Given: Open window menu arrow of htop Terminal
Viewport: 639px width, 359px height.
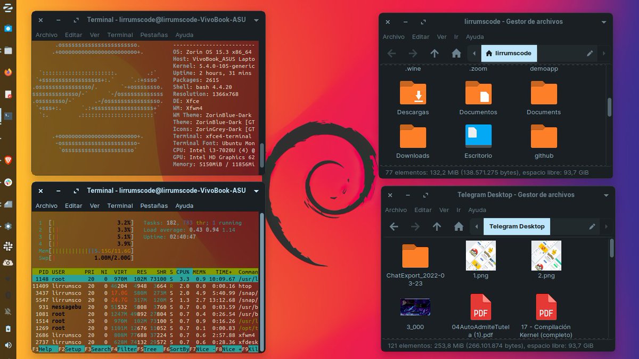Looking at the screenshot, I should (x=256, y=191).
